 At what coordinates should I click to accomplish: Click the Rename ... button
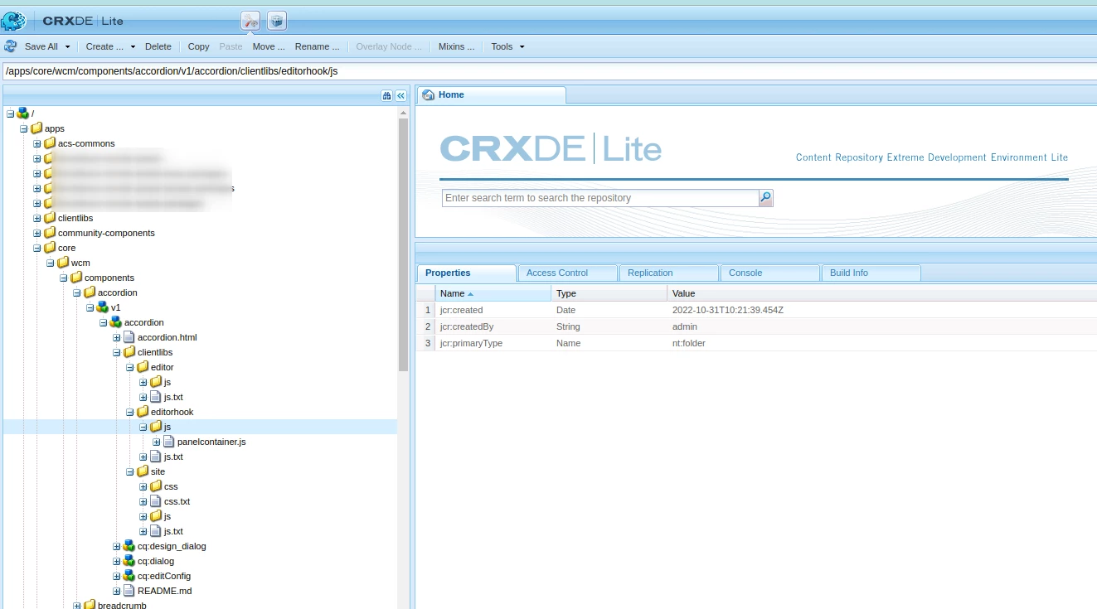pyautogui.click(x=318, y=46)
